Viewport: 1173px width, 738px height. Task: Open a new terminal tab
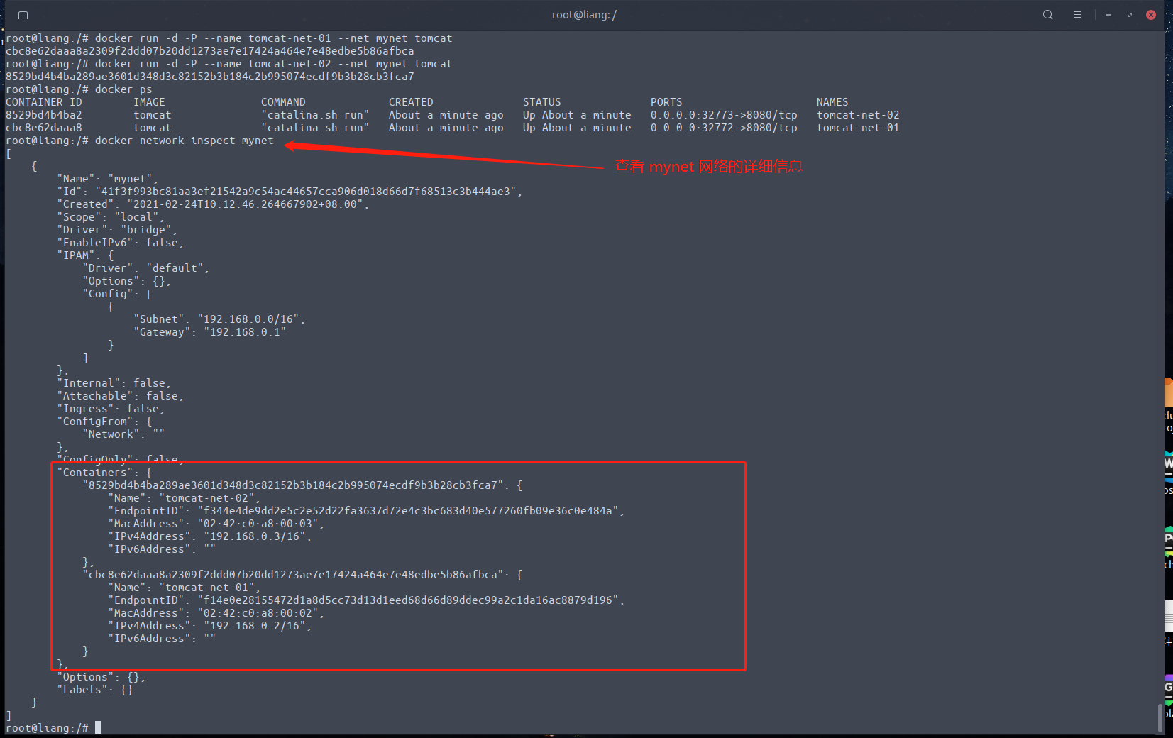tap(23, 15)
